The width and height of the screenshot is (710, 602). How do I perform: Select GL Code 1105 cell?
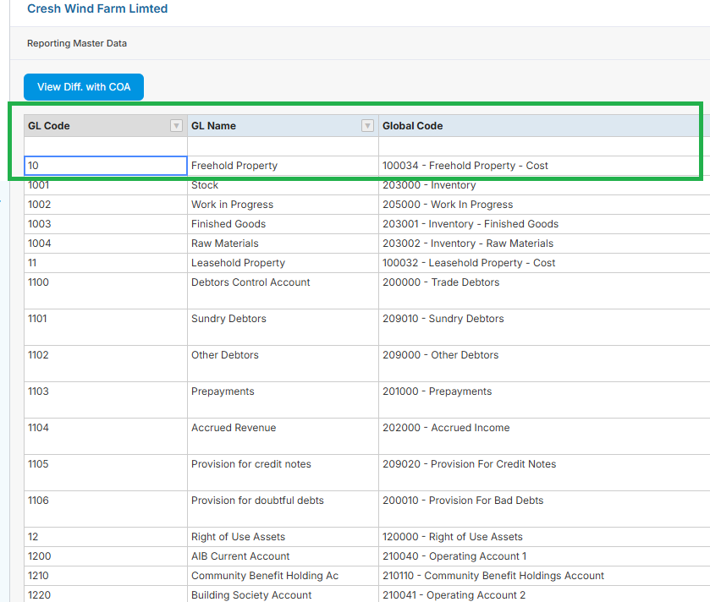pos(106,473)
